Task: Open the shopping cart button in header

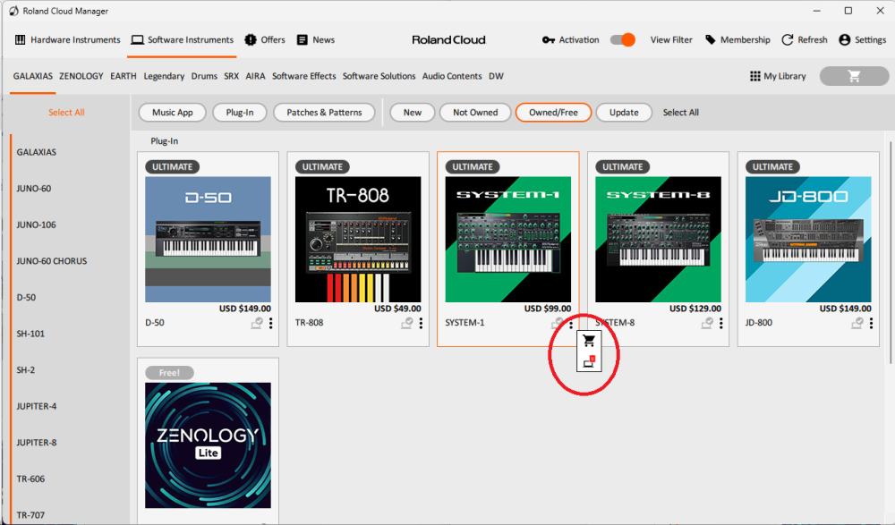Action: point(854,76)
